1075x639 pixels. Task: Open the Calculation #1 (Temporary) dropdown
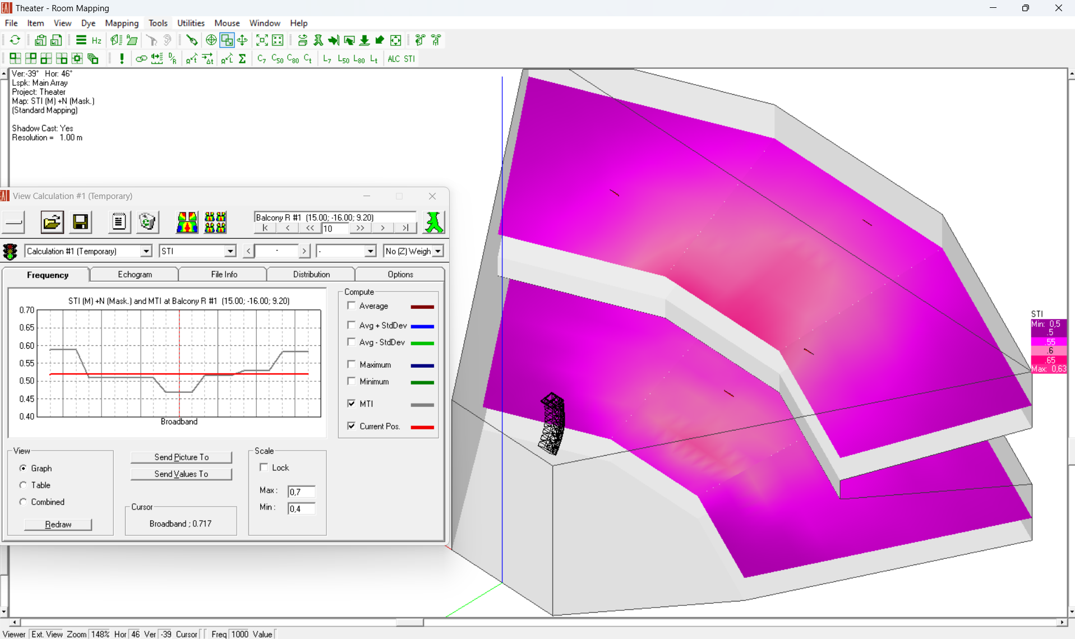pyautogui.click(x=145, y=251)
